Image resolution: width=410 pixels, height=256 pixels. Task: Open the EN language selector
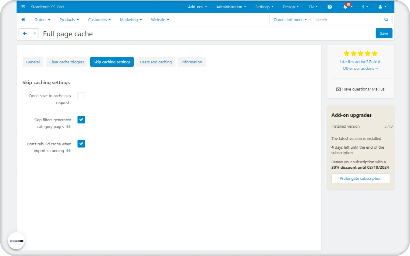313,7
